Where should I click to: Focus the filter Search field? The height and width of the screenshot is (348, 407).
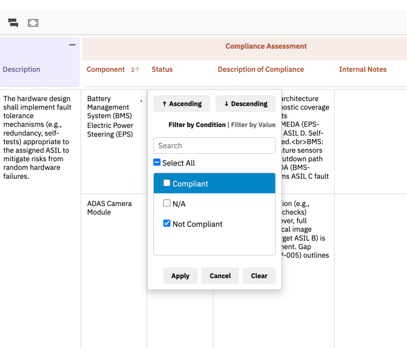[x=214, y=146]
